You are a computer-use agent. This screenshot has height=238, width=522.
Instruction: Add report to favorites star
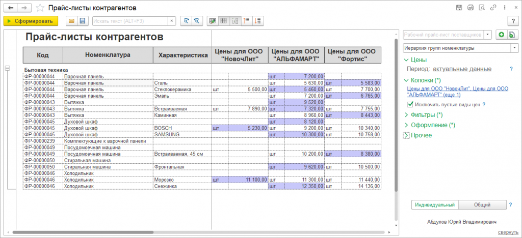[x=40, y=8]
